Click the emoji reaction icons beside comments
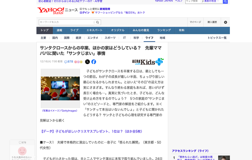 click(x=78, y=62)
